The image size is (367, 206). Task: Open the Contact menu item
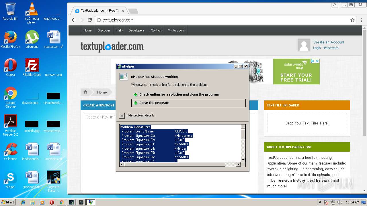[156, 30]
